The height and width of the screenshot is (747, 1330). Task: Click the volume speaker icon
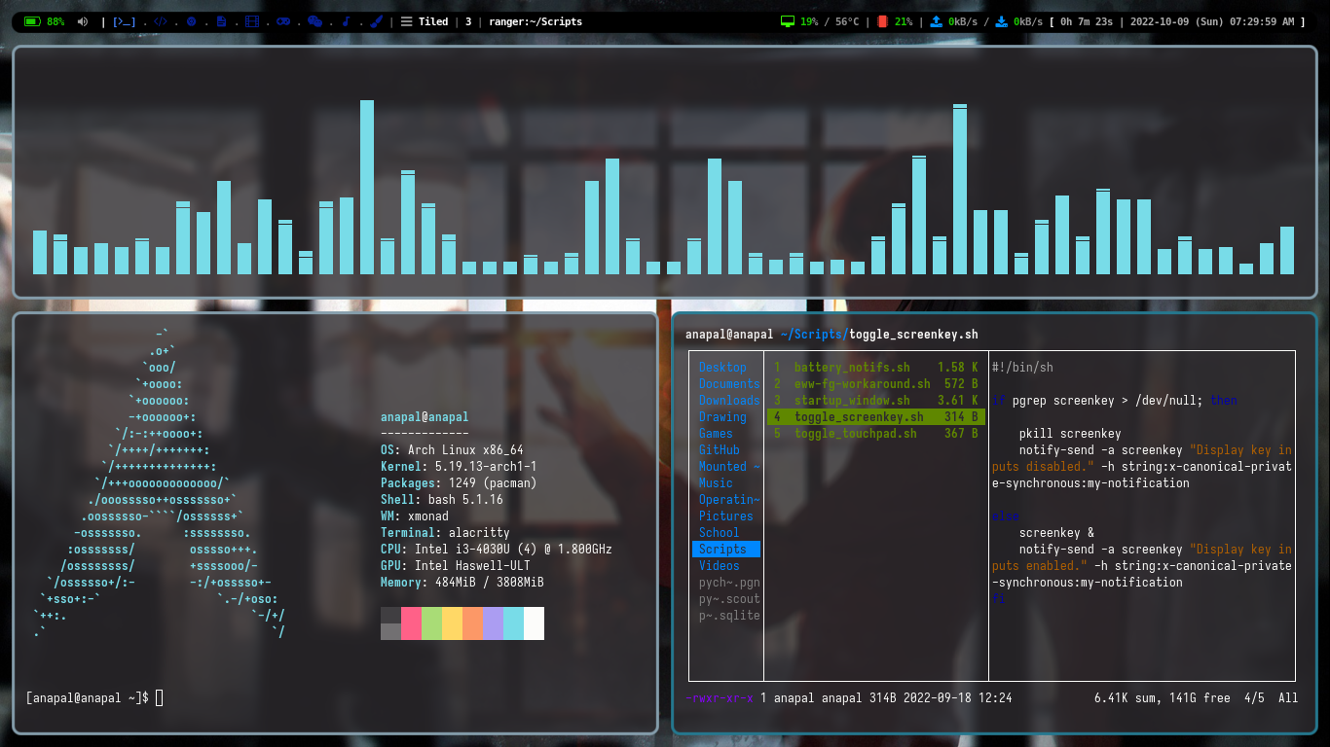(82, 21)
